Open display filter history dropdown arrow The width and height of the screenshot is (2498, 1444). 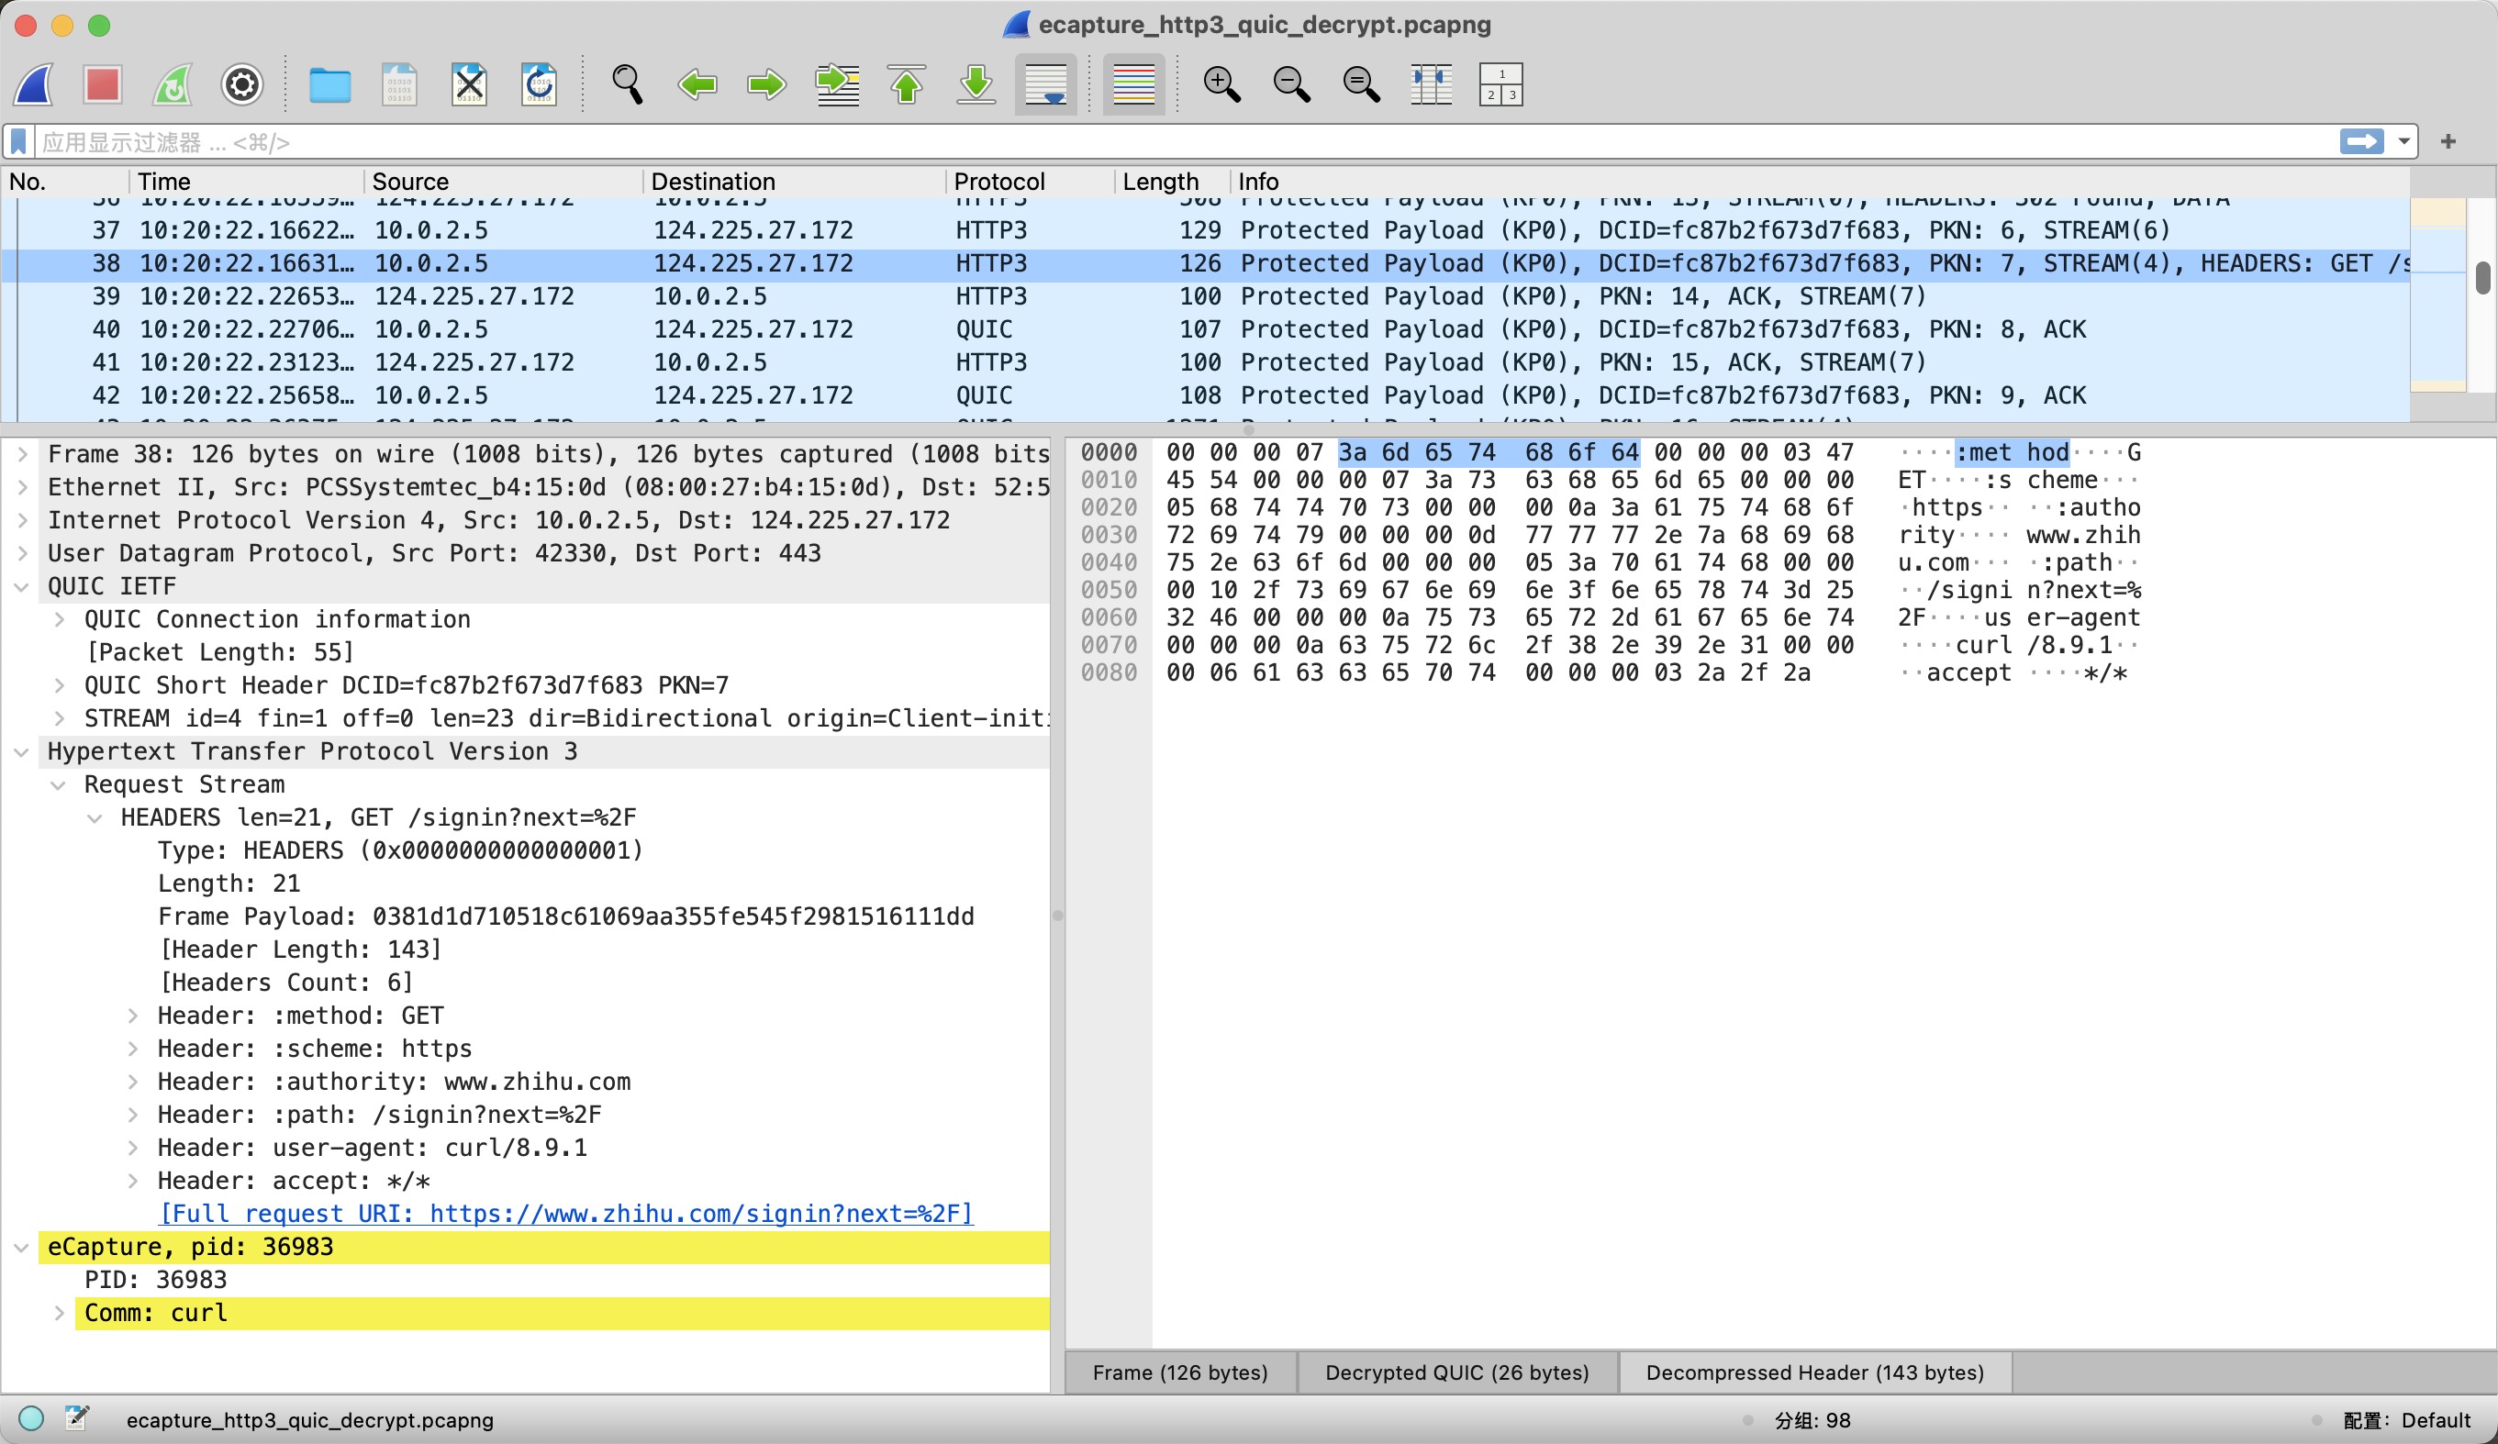(2403, 141)
